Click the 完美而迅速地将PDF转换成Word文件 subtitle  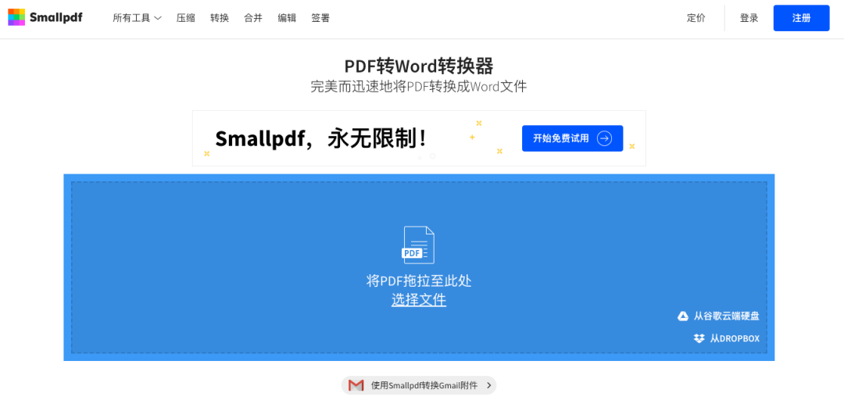[419, 86]
